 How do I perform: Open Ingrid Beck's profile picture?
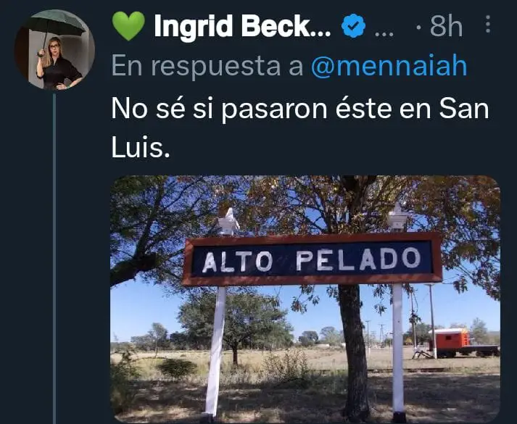tap(54, 50)
